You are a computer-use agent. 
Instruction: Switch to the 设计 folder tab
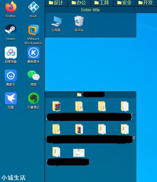coord(56,3)
